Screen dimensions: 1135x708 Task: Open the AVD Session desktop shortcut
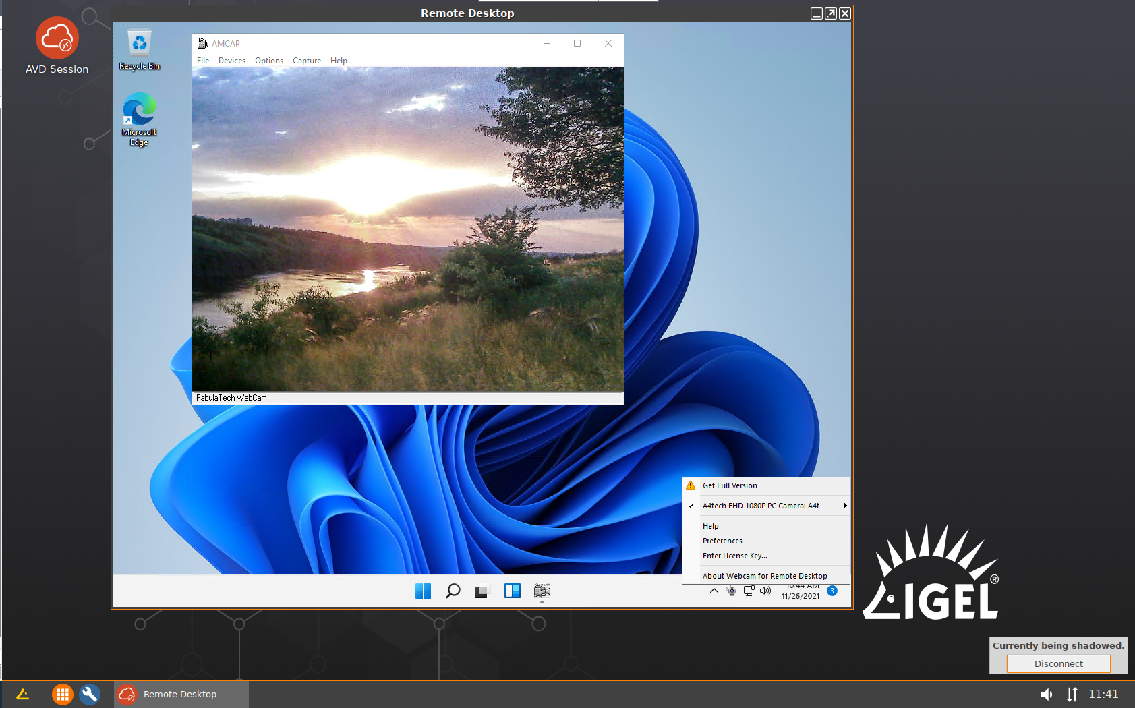point(57,45)
